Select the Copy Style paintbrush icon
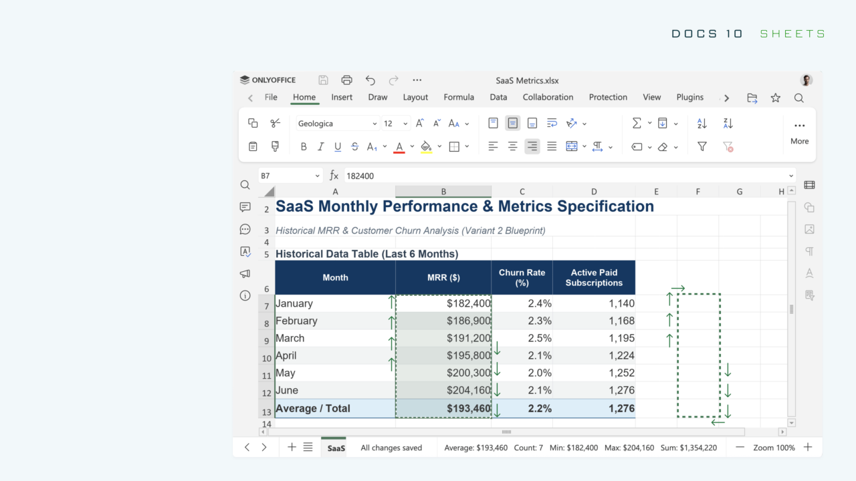This screenshot has width=856, height=481. (x=275, y=146)
